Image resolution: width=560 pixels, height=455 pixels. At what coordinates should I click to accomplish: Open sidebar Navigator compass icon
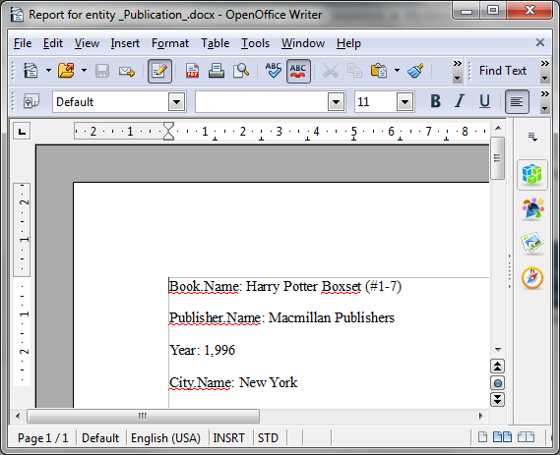pyautogui.click(x=532, y=278)
